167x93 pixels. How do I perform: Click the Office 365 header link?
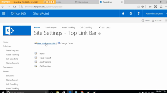coord(18,13)
